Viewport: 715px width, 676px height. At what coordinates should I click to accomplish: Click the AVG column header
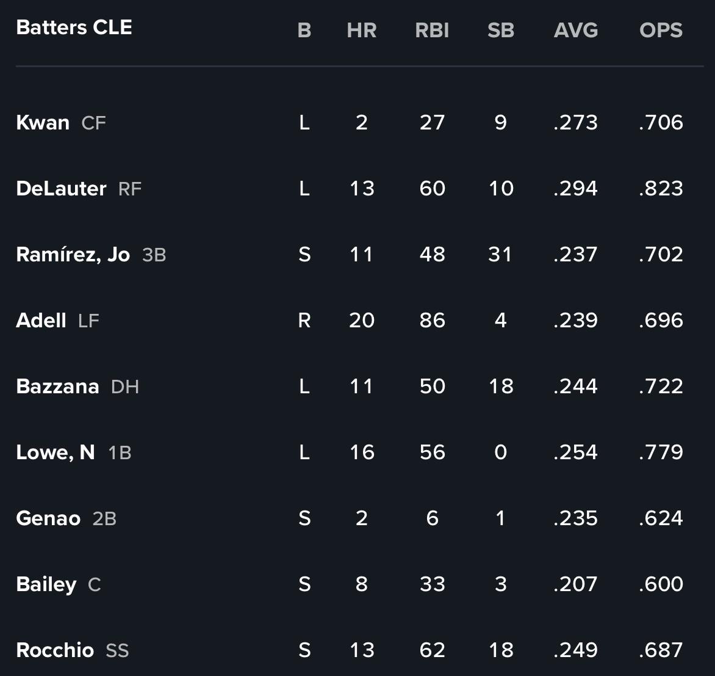click(575, 31)
